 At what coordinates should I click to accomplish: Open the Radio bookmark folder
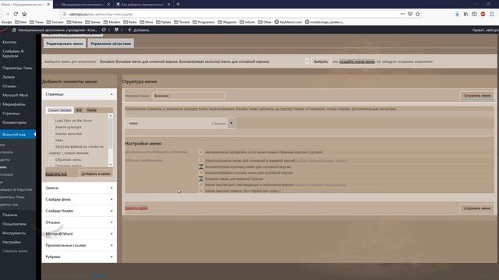coord(130,22)
